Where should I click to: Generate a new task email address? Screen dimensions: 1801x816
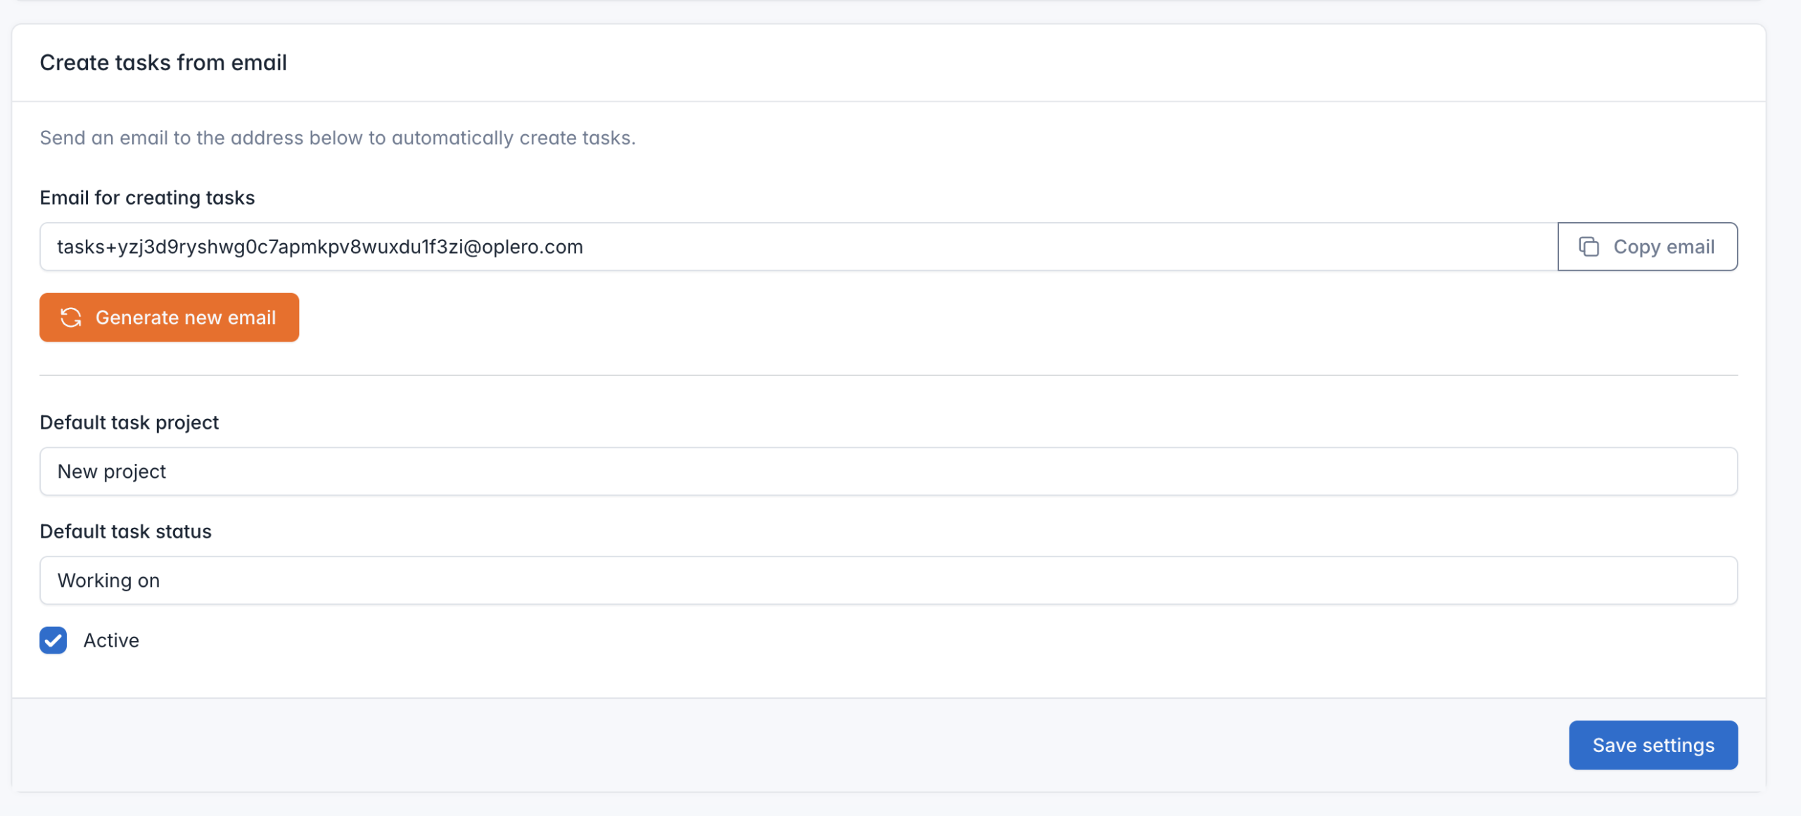(169, 318)
